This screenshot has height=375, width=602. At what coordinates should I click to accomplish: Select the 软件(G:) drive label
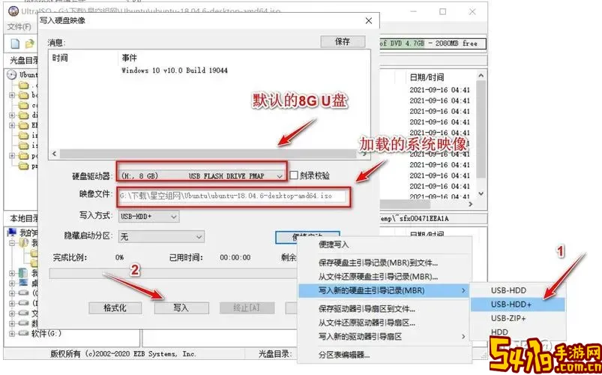click(x=46, y=334)
